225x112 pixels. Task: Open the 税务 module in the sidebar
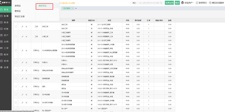6,55
